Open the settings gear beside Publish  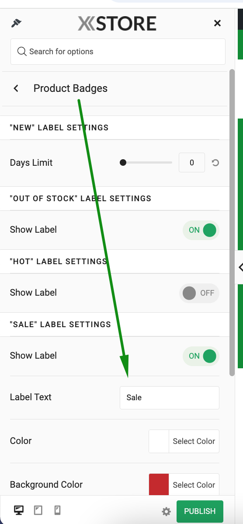[166, 511]
